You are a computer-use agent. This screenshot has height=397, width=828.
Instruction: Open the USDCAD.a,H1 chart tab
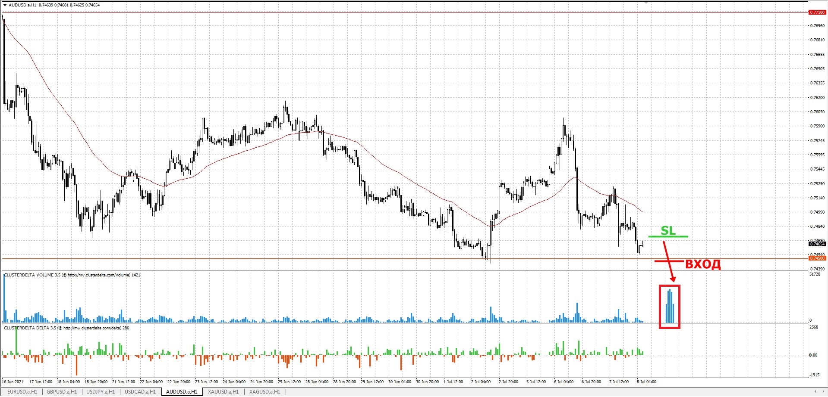click(x=140, y=392)
